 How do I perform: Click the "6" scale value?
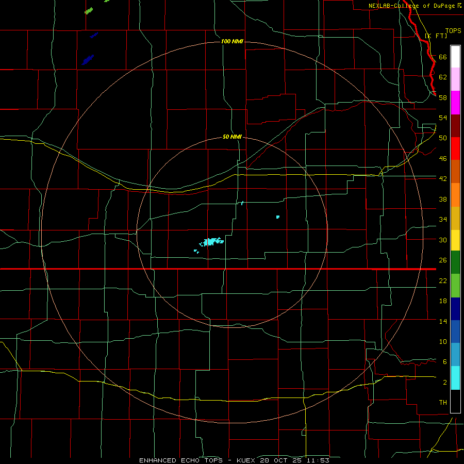445,362
